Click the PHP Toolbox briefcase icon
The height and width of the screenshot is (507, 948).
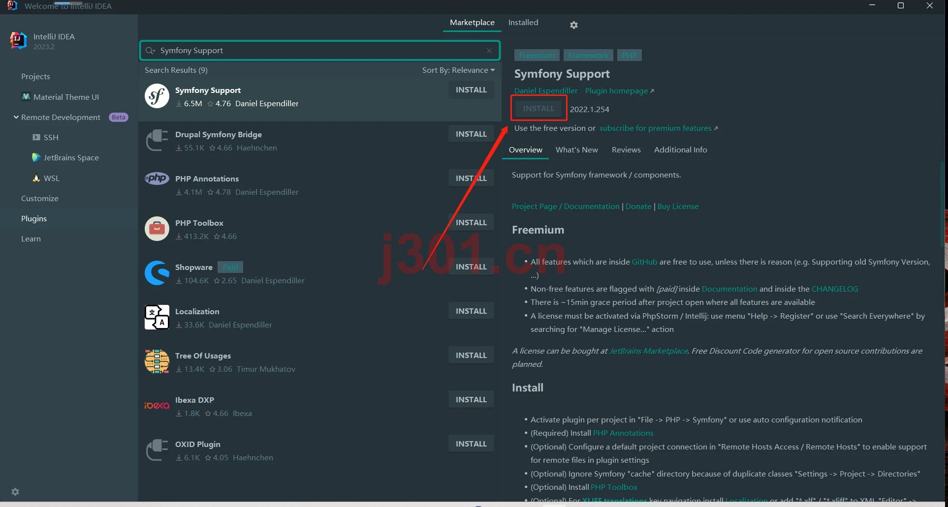coord(157,229)
